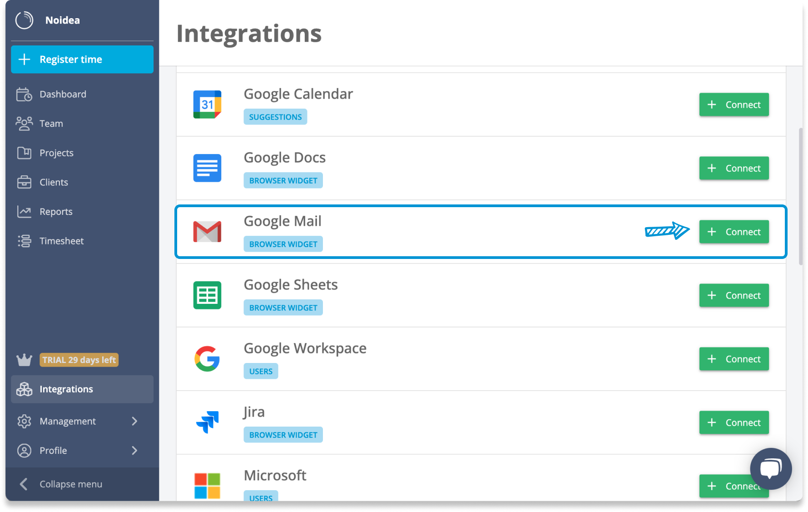This screenshot has height=512, width=808.
Task: Connect the Google Docs integration
Action: point(734,168)
